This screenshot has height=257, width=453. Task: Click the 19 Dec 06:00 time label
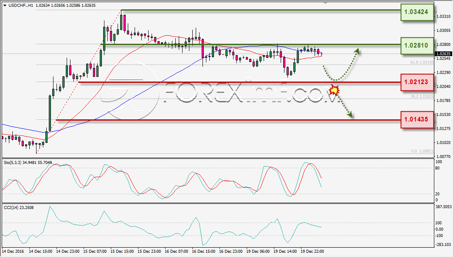pos(258,251)
